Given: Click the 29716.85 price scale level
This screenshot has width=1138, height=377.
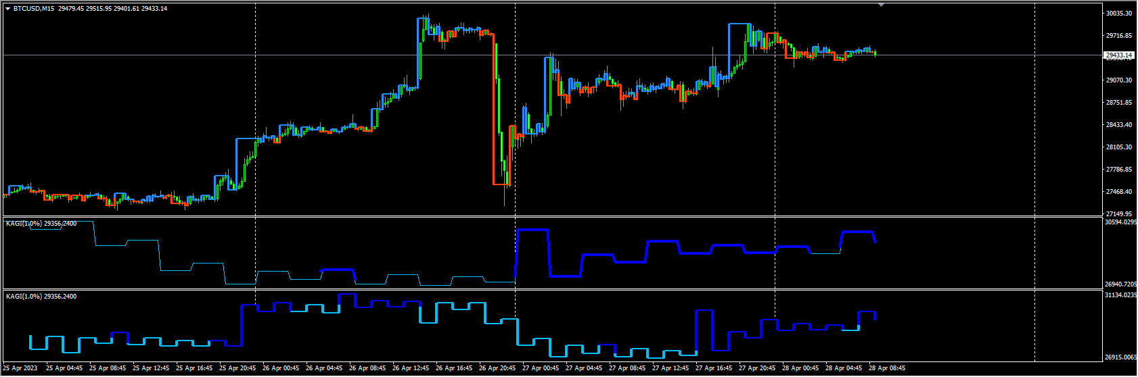Looking at the screenshot, I should click(x=1119, y=36).
